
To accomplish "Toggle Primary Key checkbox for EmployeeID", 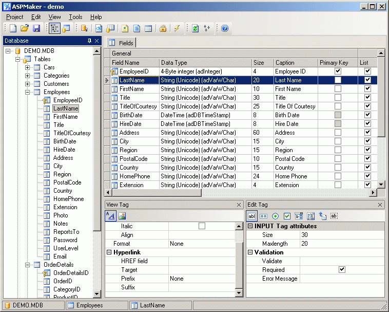I will 338,71.
